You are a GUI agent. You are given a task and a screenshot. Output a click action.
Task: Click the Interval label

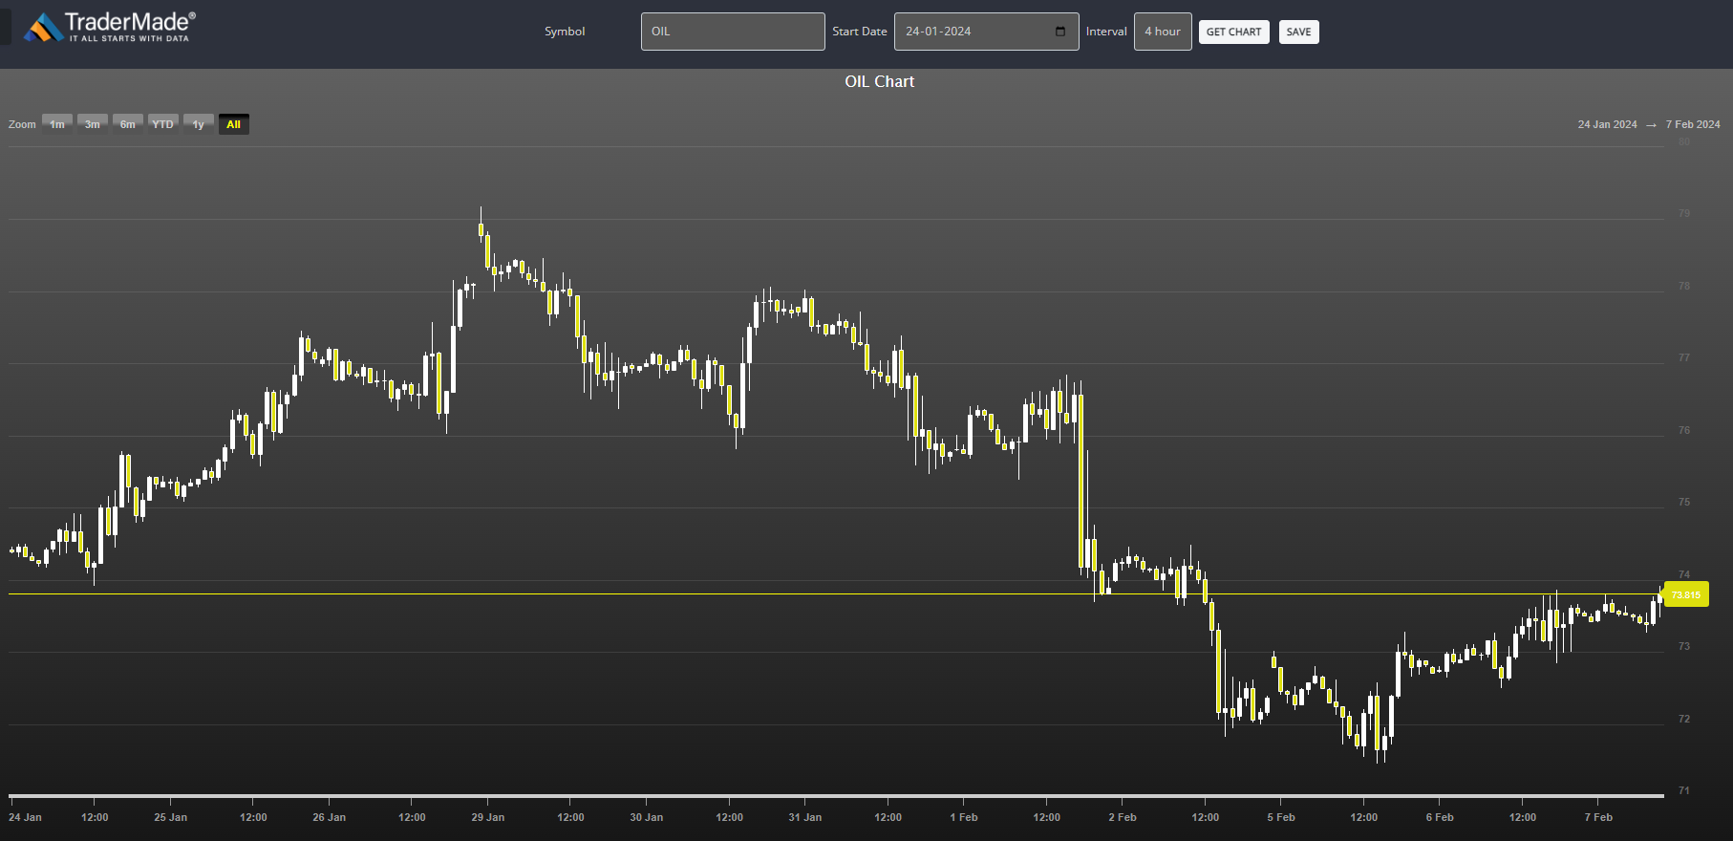coord(1106,32)
